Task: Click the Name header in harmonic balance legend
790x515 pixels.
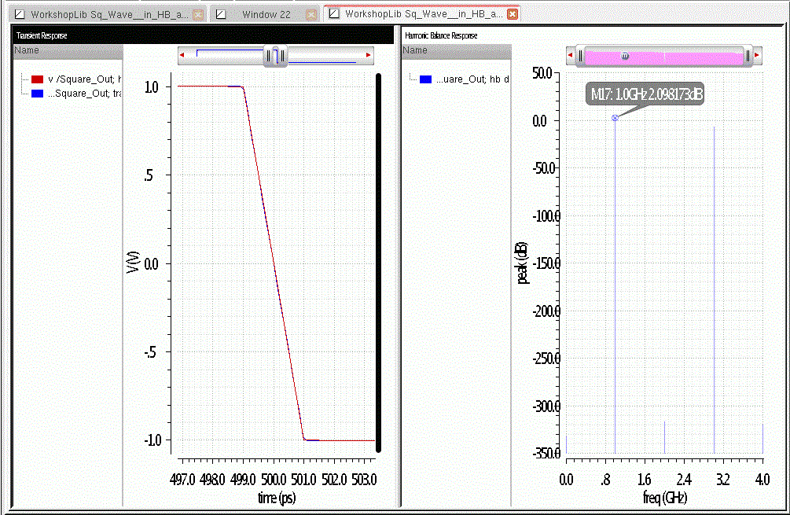Action: [x=415, y=50]
